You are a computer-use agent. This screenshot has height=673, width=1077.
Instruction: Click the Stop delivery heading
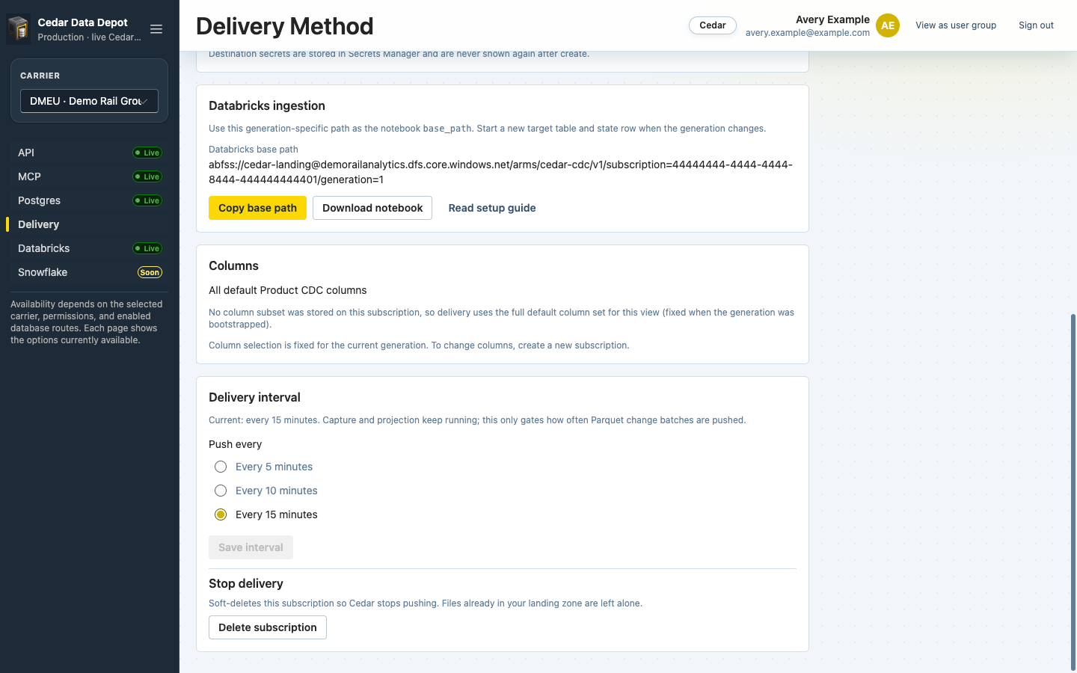[x=246, y=584]
